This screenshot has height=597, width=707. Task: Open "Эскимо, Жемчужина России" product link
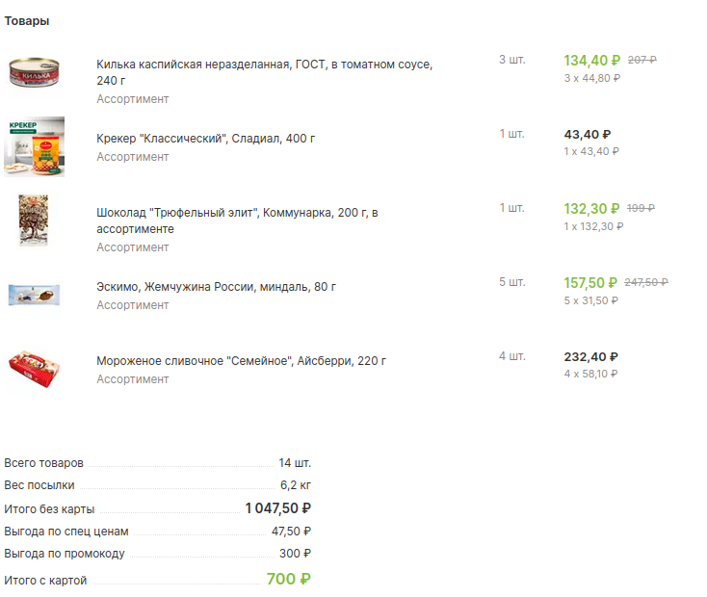pos(216,287)
